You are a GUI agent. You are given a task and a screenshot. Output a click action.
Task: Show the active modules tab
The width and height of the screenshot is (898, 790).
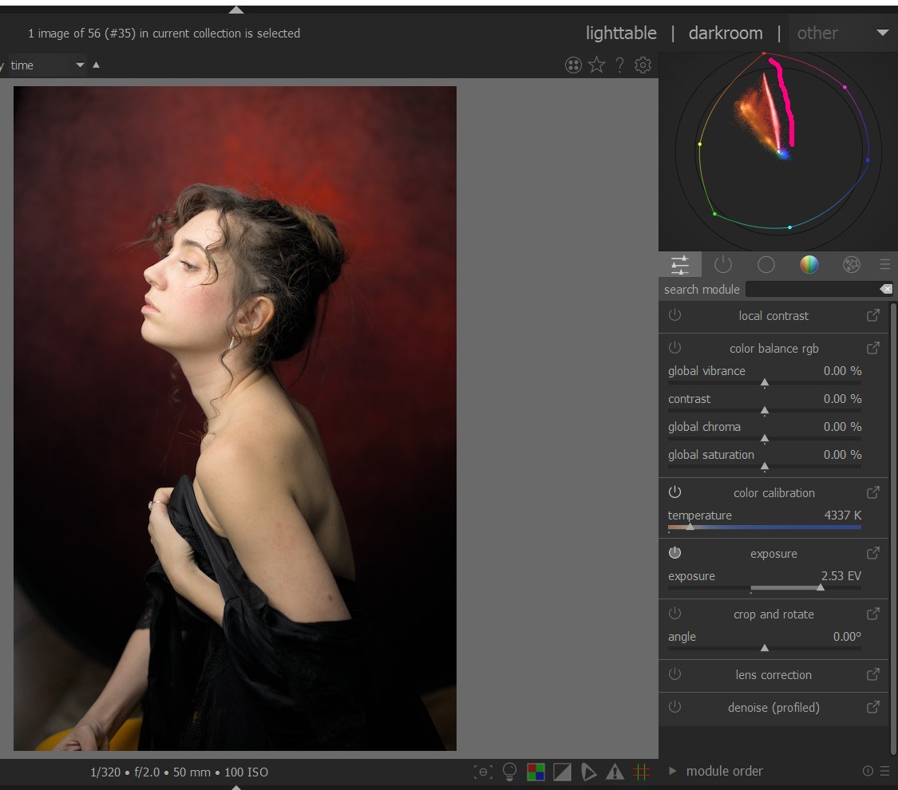[x=722, y=264]
